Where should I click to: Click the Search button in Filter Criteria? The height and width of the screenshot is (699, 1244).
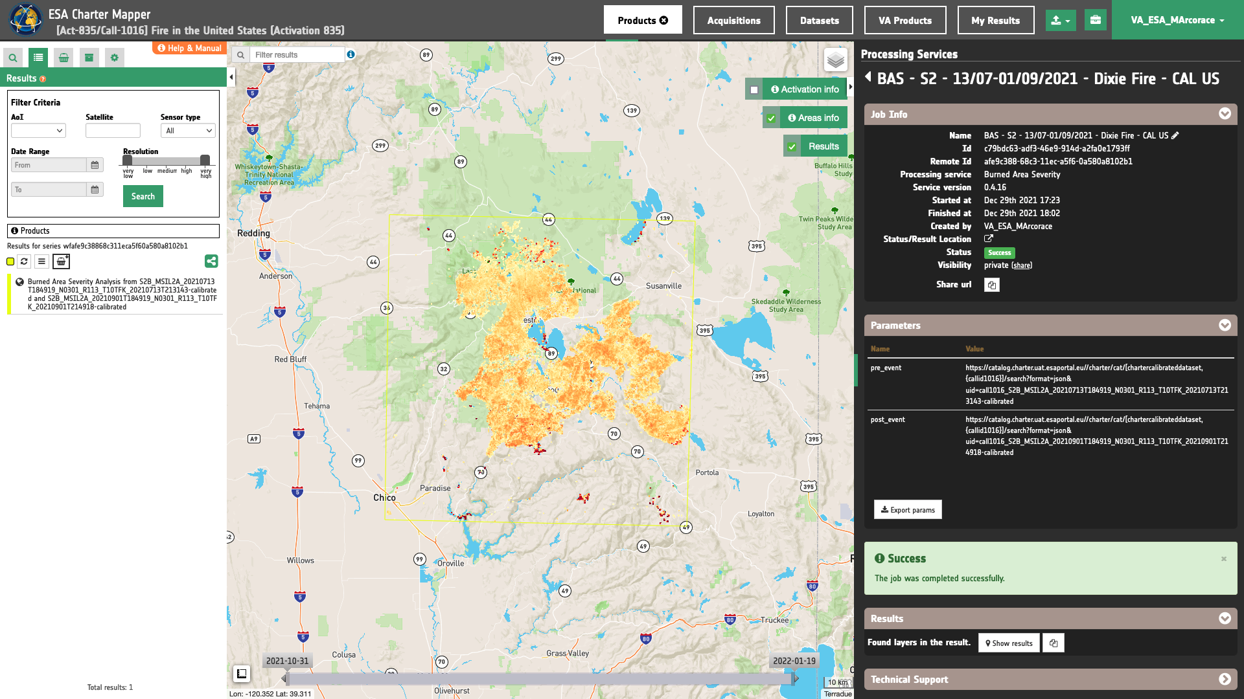(143, 196)
